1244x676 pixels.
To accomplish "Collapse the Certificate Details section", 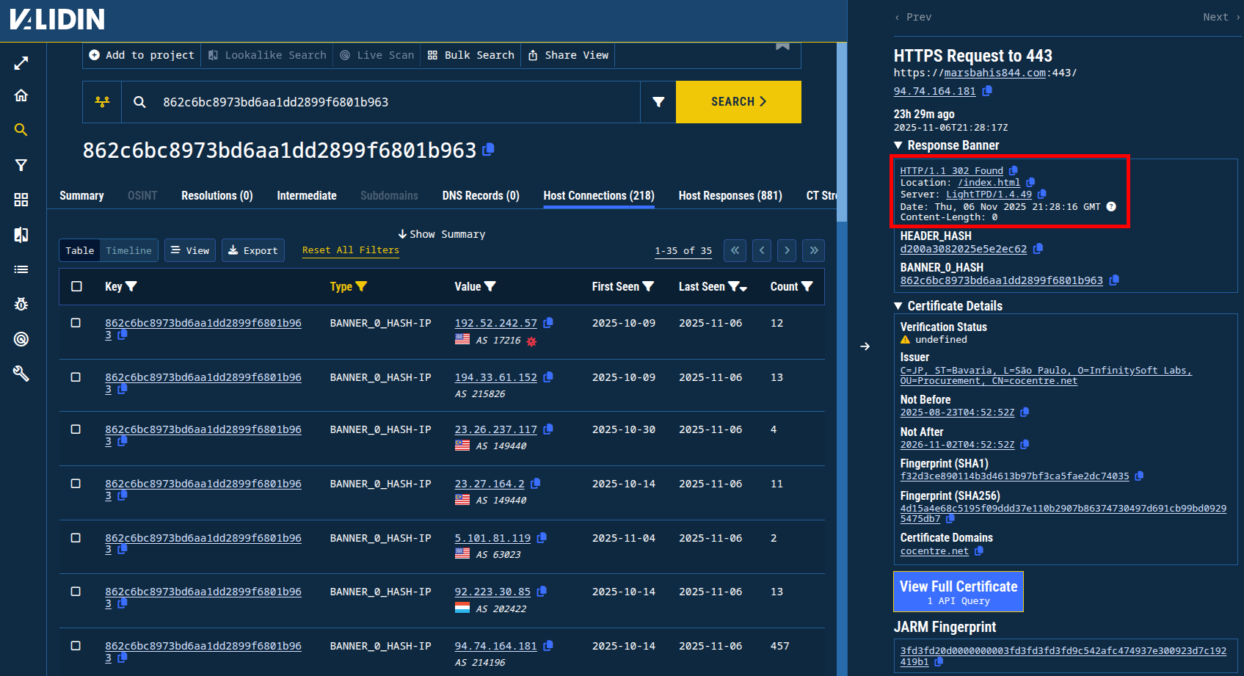I will click(898, 306).
